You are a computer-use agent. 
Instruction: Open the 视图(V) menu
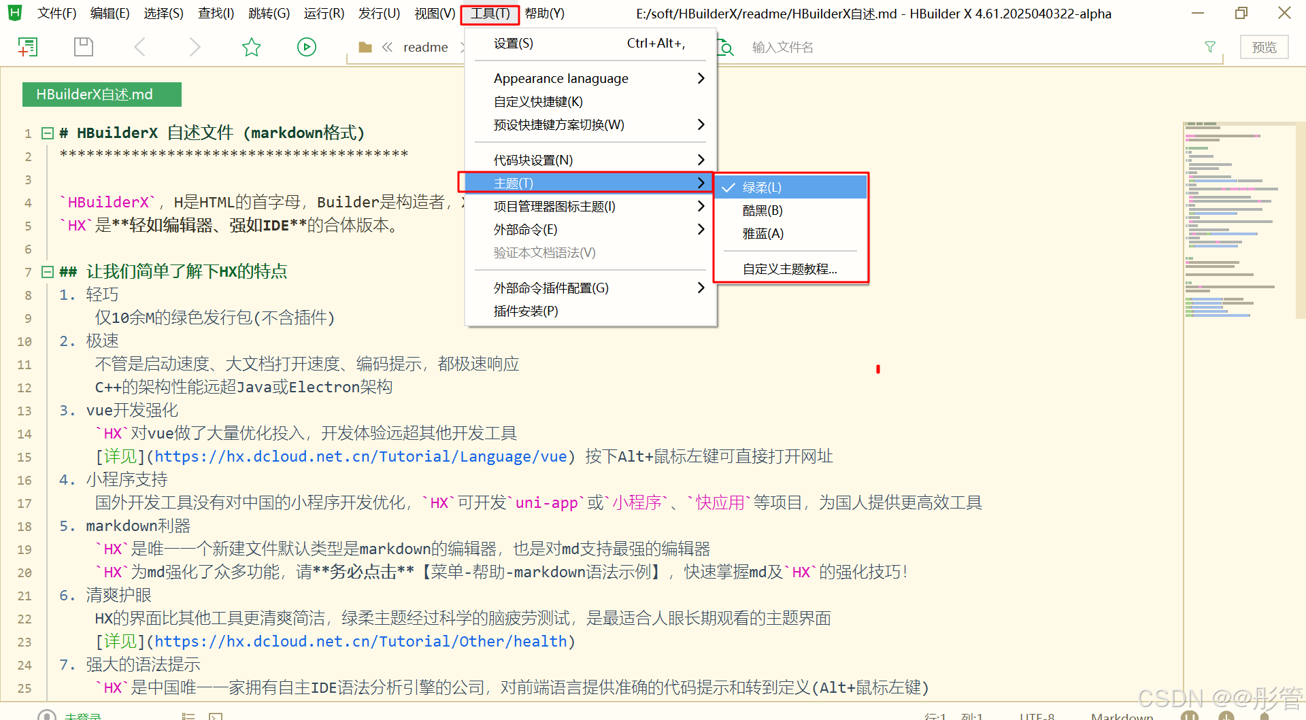(x=435, y=14)
